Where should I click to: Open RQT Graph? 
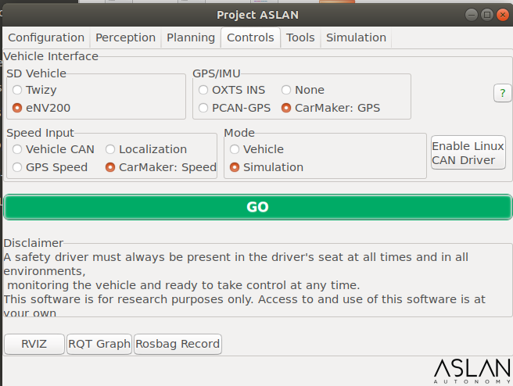(99, 344)
